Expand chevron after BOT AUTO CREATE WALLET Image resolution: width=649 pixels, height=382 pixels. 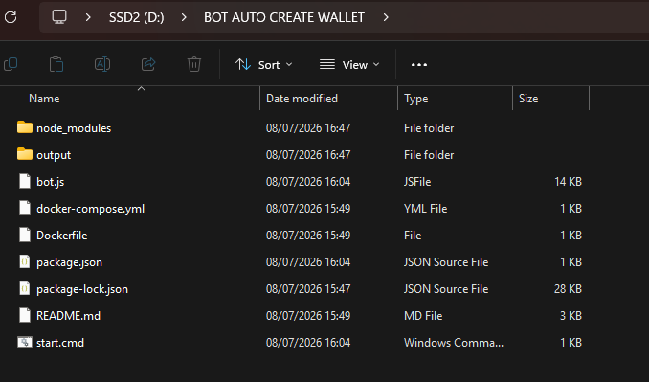[386, 17]
